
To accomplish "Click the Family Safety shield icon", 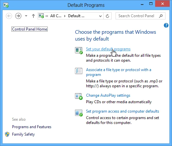I will (7, 134).
